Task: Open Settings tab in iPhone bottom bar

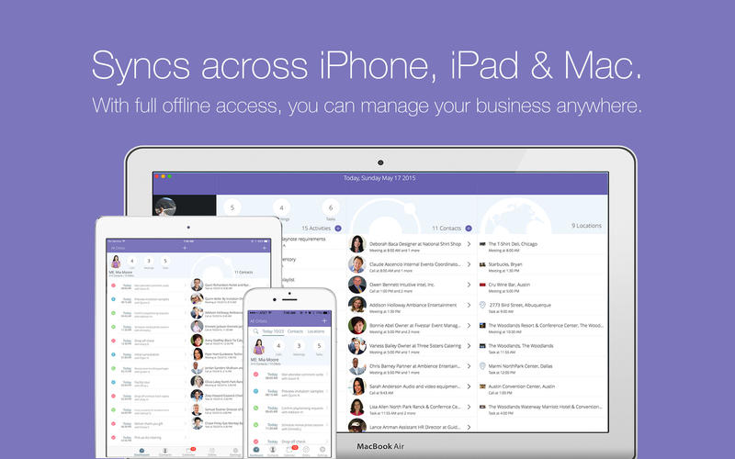Action: (x=322, y=452)
